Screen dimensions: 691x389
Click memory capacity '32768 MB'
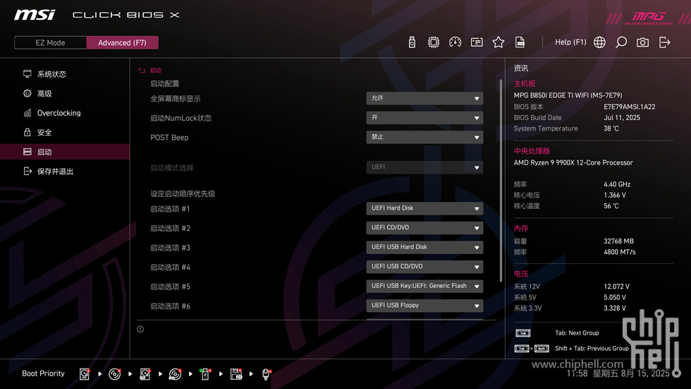coord(619,241)
